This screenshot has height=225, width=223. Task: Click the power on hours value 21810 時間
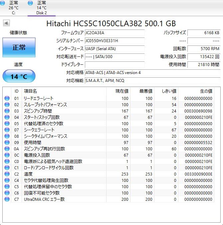click(x=204, y=65)
